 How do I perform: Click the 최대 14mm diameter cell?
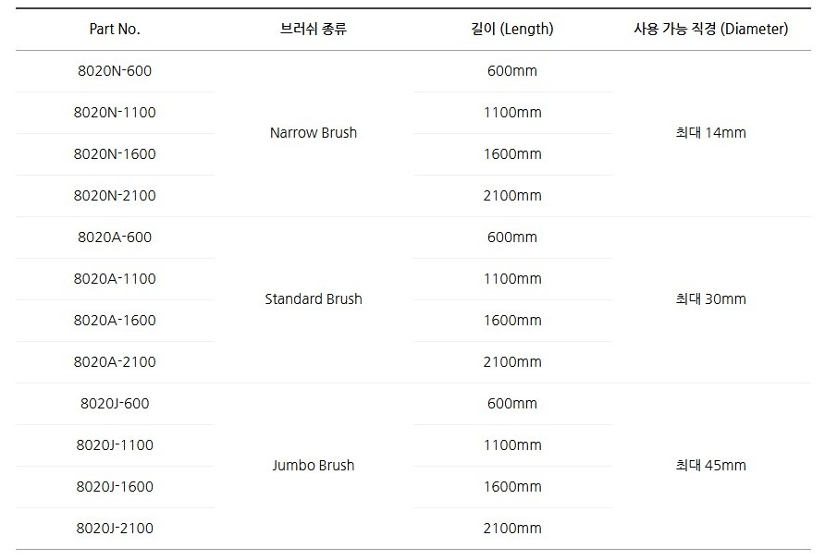[x=710, y=133]
